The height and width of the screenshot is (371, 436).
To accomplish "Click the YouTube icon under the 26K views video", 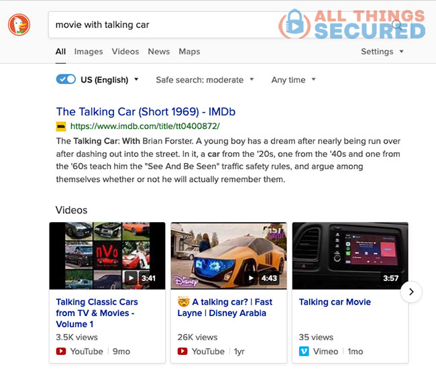I will click(x=182, y=352).
